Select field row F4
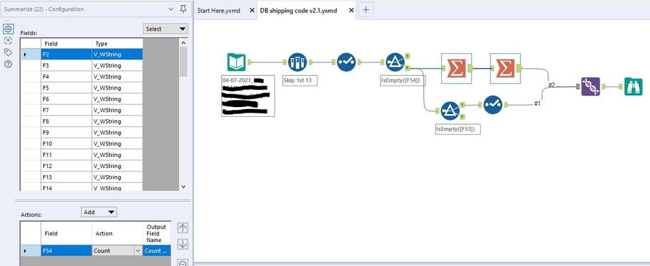 pos(82,77)
